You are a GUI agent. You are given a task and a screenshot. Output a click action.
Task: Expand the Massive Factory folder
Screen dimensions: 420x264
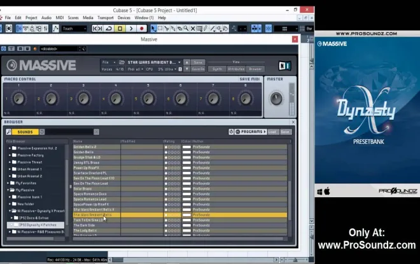10,155
